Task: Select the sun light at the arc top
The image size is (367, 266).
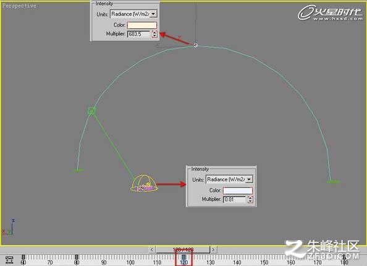Action: [195, 45]
